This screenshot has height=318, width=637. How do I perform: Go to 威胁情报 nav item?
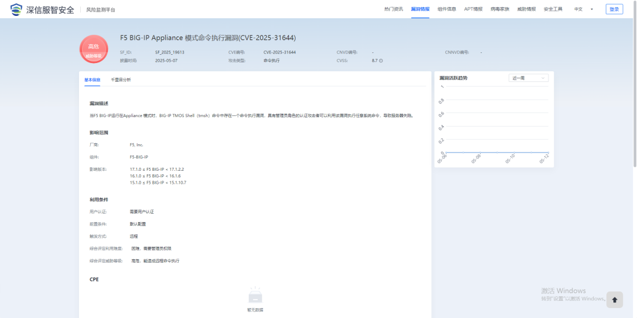tap(527, 9)
